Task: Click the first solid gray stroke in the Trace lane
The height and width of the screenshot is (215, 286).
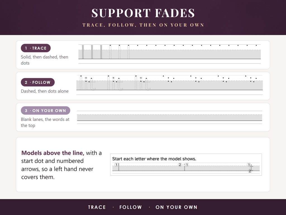Action: [83, 52]
